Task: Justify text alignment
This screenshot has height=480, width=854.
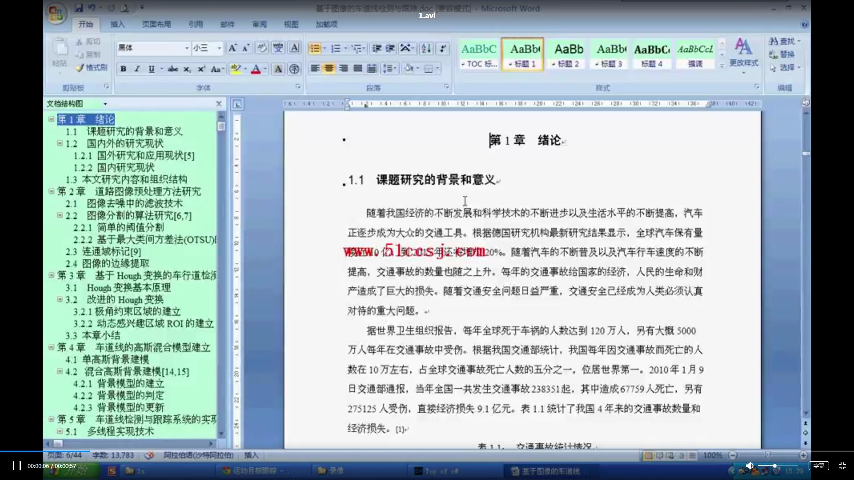Action: click(358, 68)
